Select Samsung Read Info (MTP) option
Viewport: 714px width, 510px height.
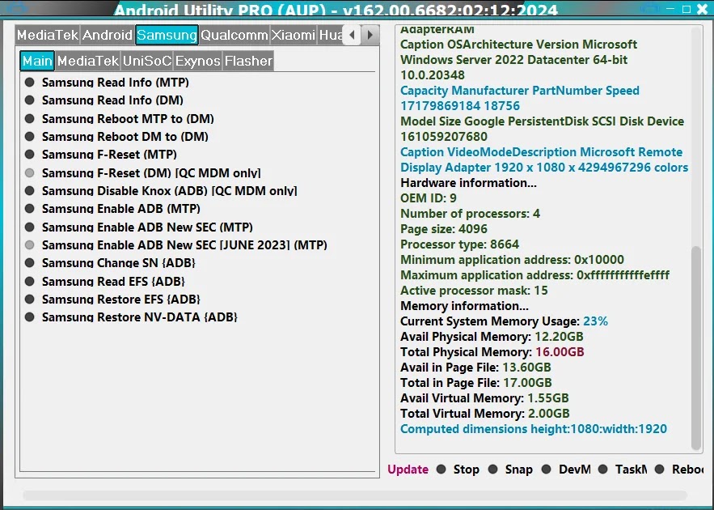tap(107, 83)
